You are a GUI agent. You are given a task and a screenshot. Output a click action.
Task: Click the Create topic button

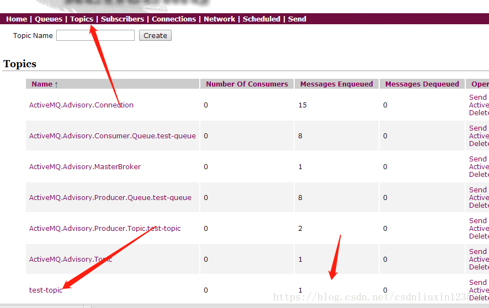(155, 35)
